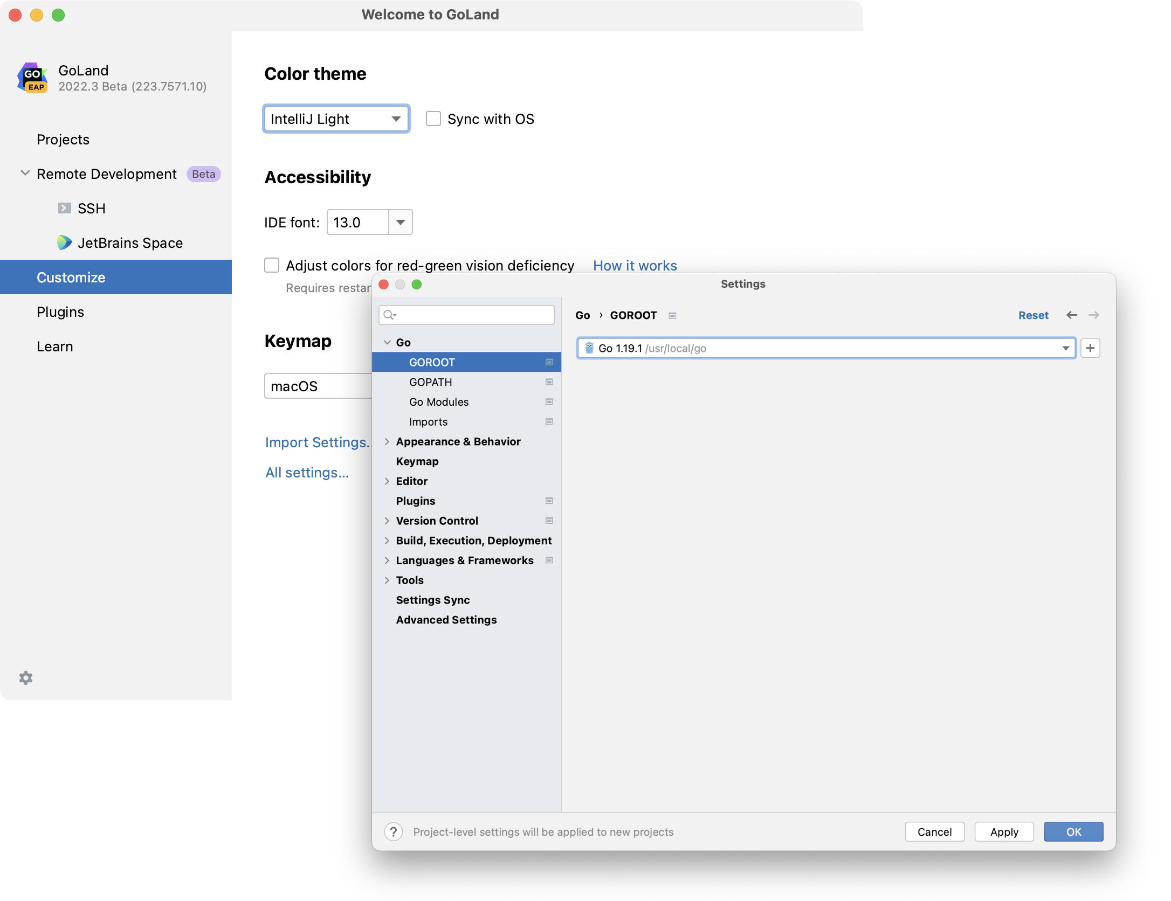Open the Learn tab

[116, 346]
